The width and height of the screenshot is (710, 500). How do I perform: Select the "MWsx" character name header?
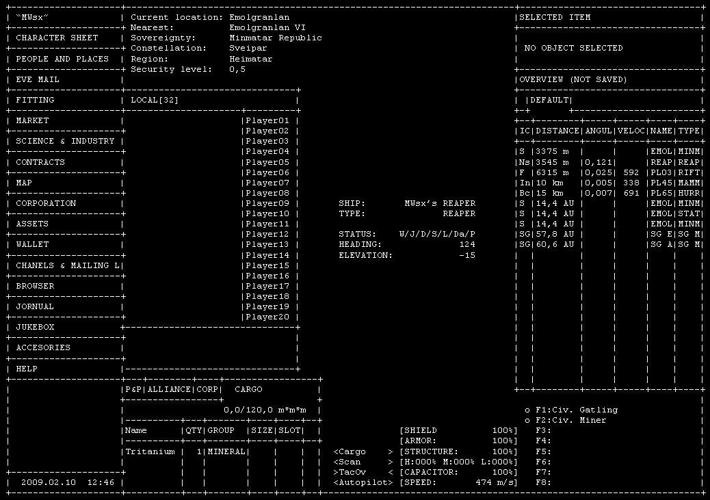coord(32,17)
